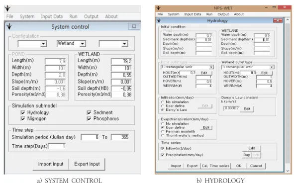Click Edit next to Darcy's Law constant
Viewport: 294px width, 183px height.
point(247,109)
